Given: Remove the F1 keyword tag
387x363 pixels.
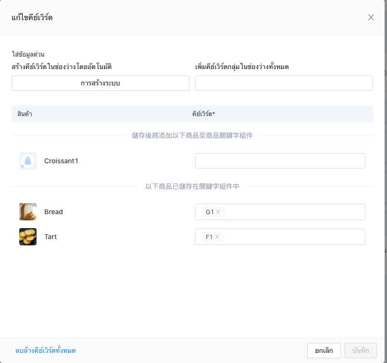Looking at the screenshot, I should [217, 237].
